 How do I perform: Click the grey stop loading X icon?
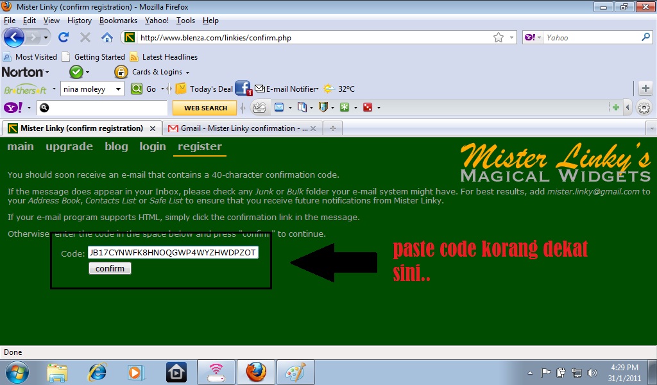point(85,38)
